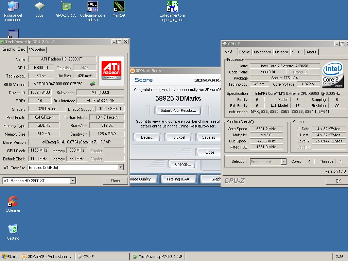Switch to GPU-Z 0.1.5 in the taskbar
The height and width of the screenshot is (261, 348).
coord(158,257)
